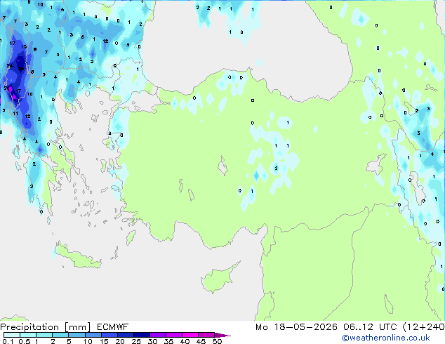Click the 'Mo 18-05-2026' date text
This screenshot has width=445, height=344.
coord(296,327)
